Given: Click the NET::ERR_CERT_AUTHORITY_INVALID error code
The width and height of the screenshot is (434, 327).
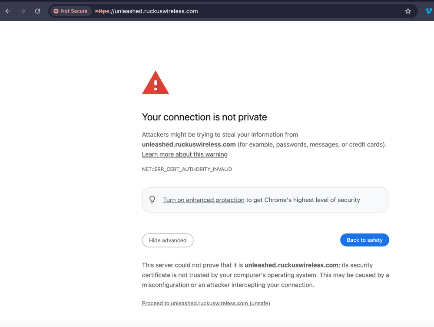Looking at the screenshot, I should (187, 169).
